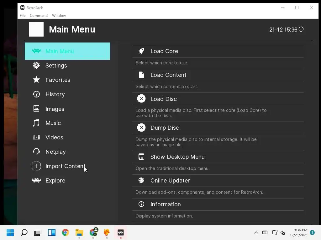
Task: Click the 21-12 15:36 time display
Action: (283, 30)
